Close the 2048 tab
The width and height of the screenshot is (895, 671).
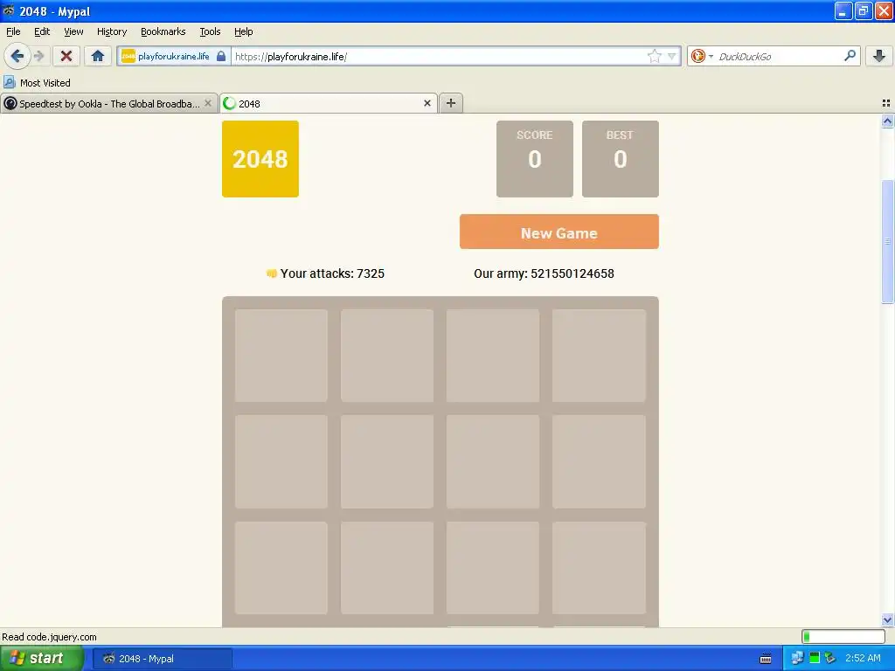[x=427, y=103]
